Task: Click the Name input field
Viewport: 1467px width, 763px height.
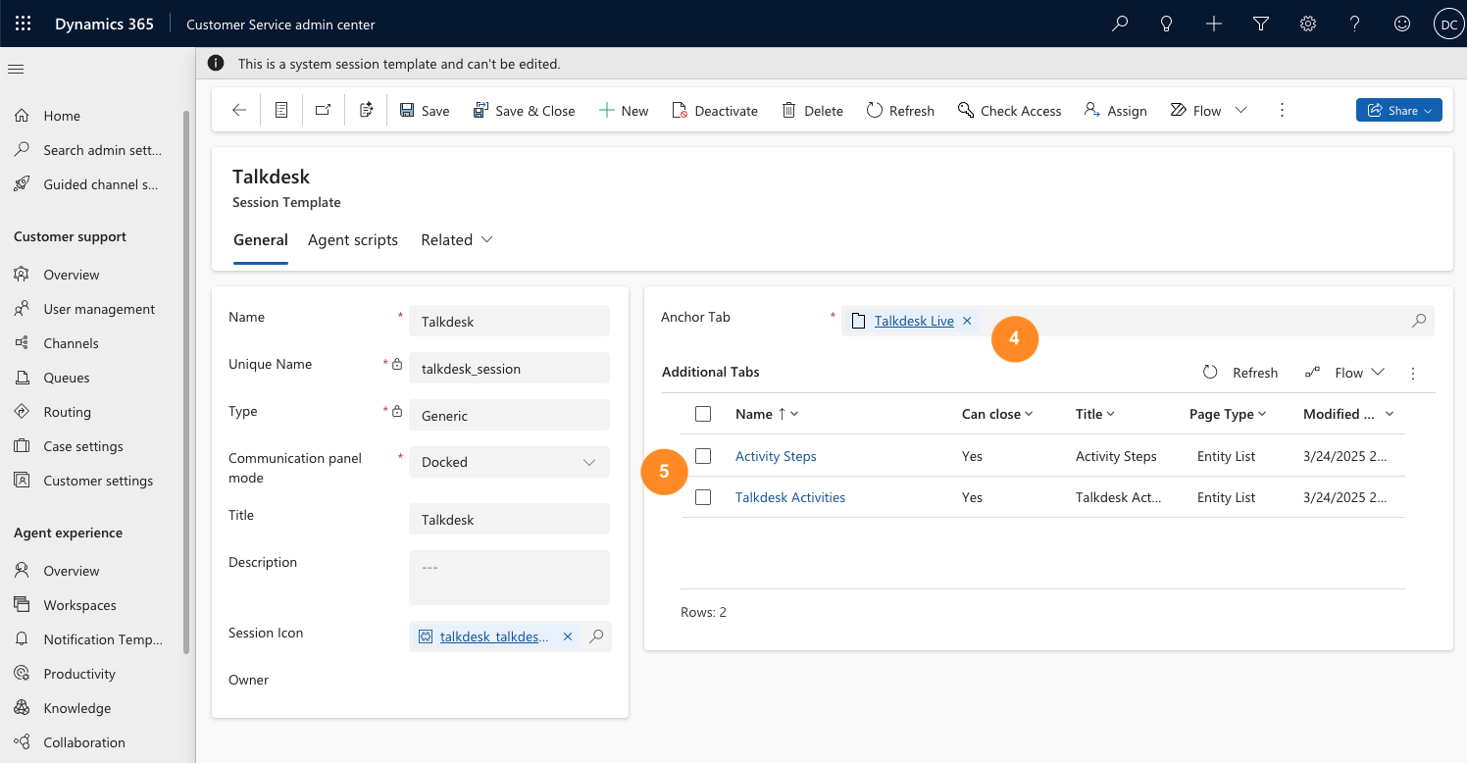Action: pyautogui.click(x=509, y=321)
